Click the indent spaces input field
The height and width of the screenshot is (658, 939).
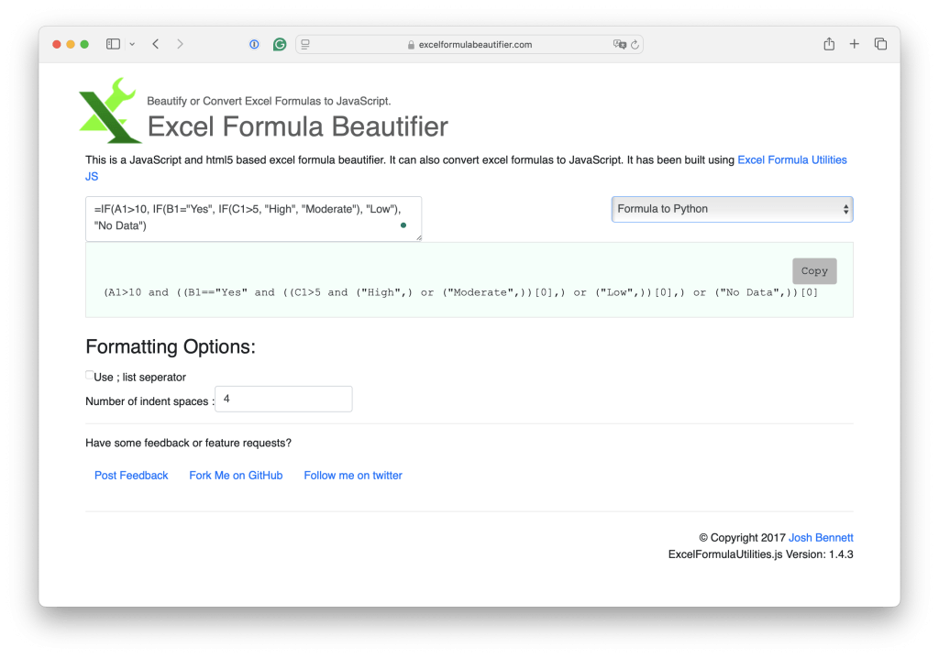pyautogui.click(x=282, y=399)
